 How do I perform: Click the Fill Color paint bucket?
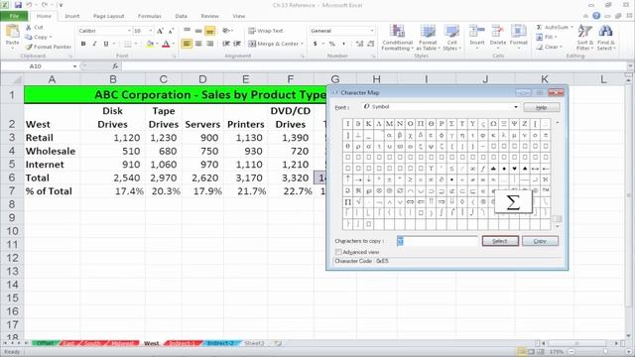pos(150,44)
